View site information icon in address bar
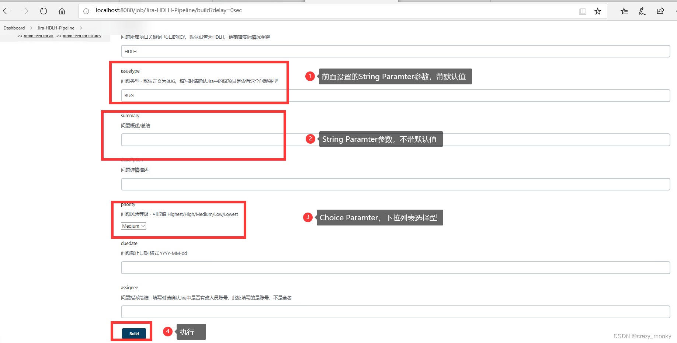The image size is (677, 343). (x=86, y=11)
